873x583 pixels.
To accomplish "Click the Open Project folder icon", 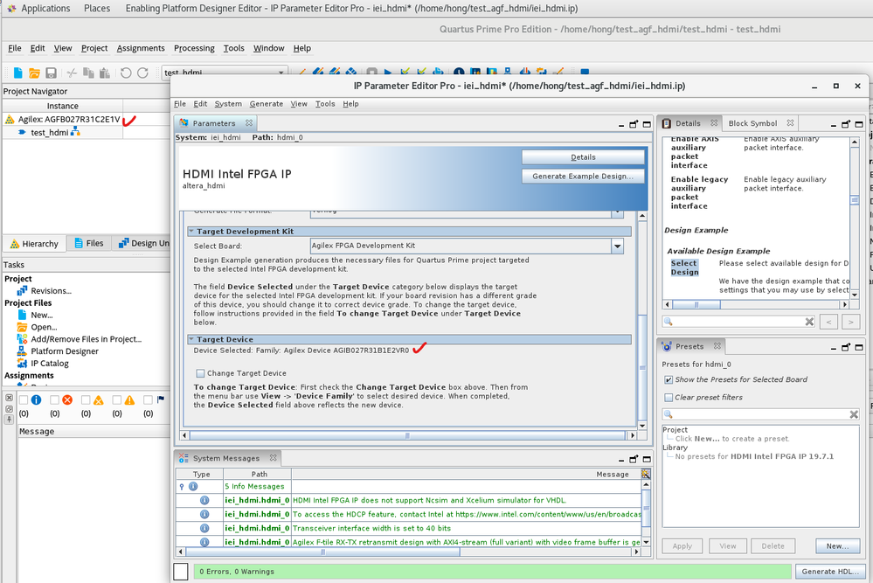I will [34, 73].
